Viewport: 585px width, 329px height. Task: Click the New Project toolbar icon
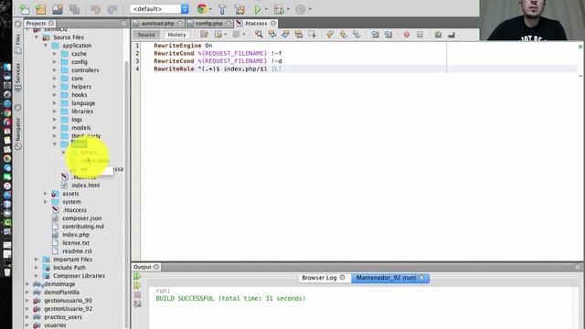[x=40, y=9]
